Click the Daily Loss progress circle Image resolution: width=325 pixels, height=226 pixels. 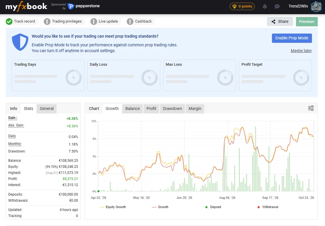pos(149,77)
